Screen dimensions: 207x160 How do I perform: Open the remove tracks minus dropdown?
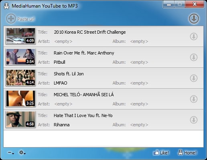(x=11, y=153)
